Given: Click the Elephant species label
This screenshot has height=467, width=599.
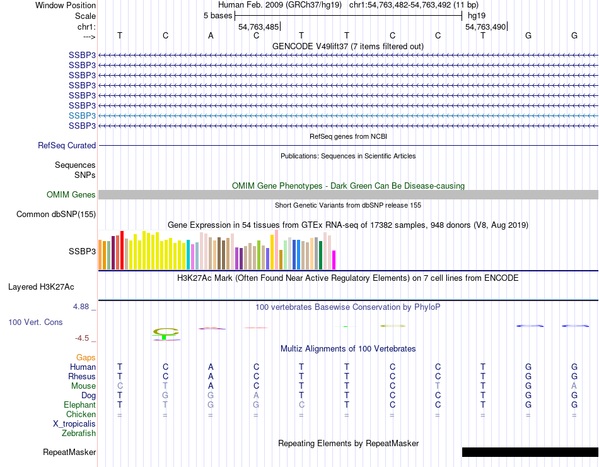Looking at the screenshot, I should (x=80, y=405).
